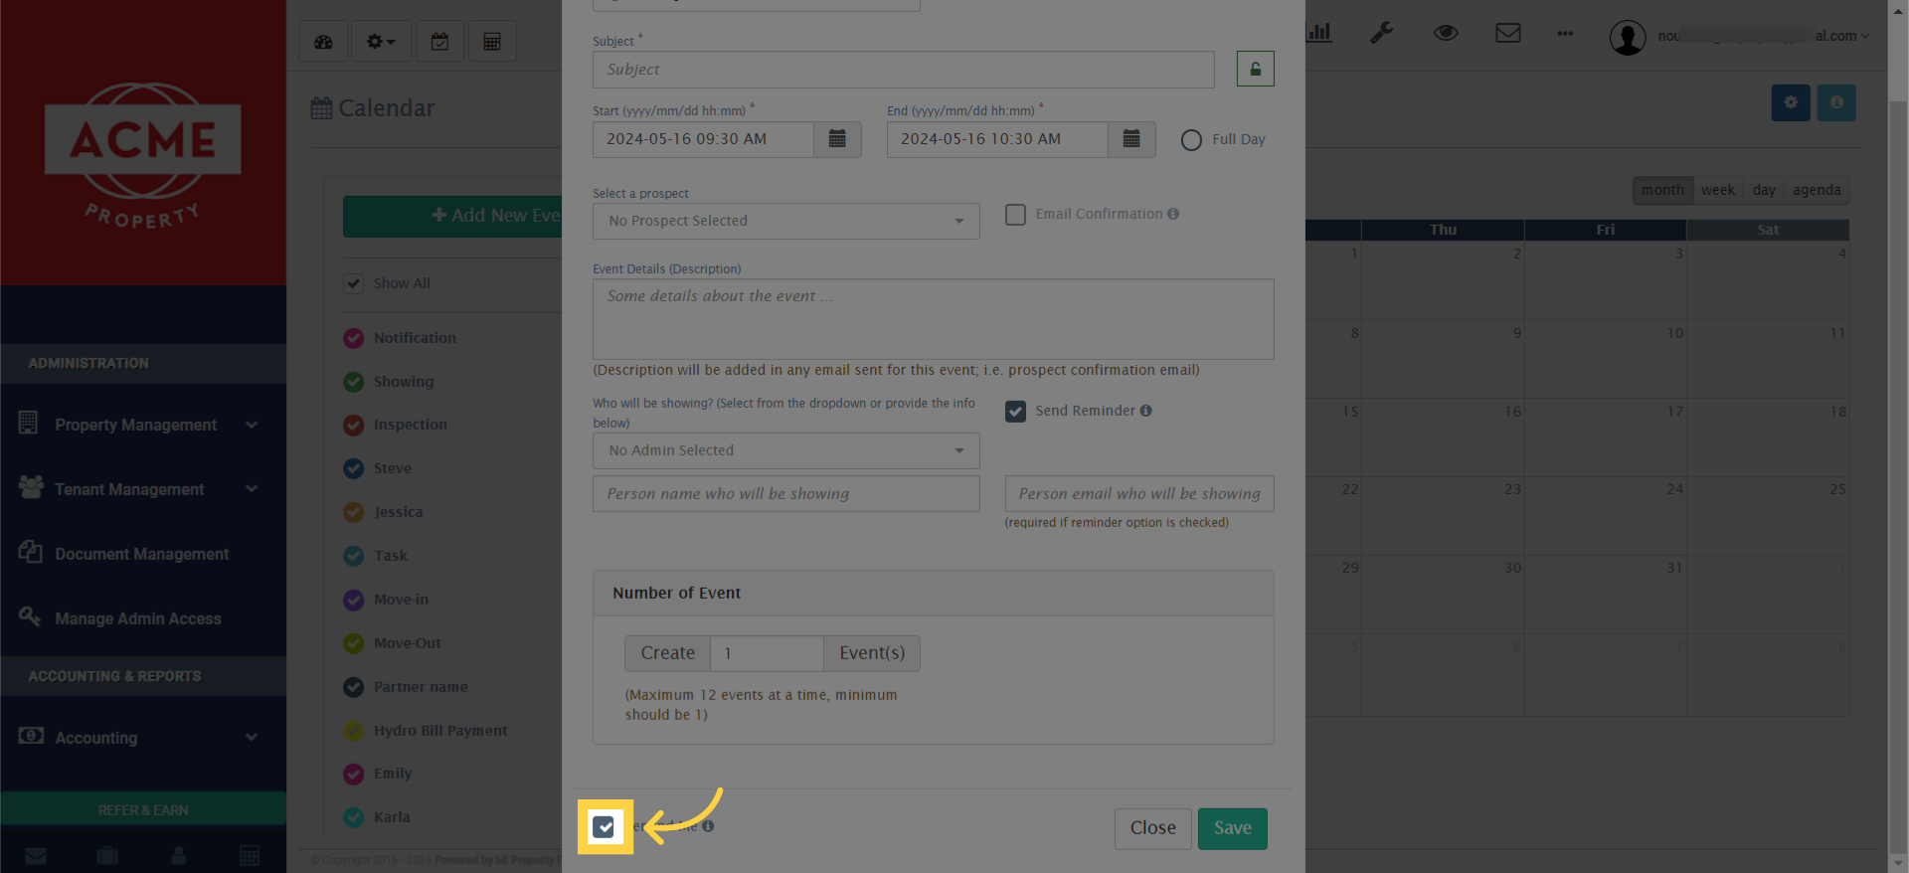Open the dashboard gauge icon
1909x873 pixels.
pos(323,42)
